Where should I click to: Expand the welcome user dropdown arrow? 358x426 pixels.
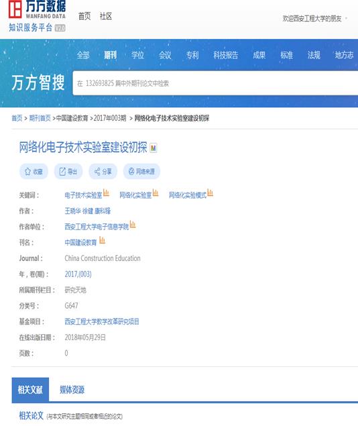(x=346, y=19)
